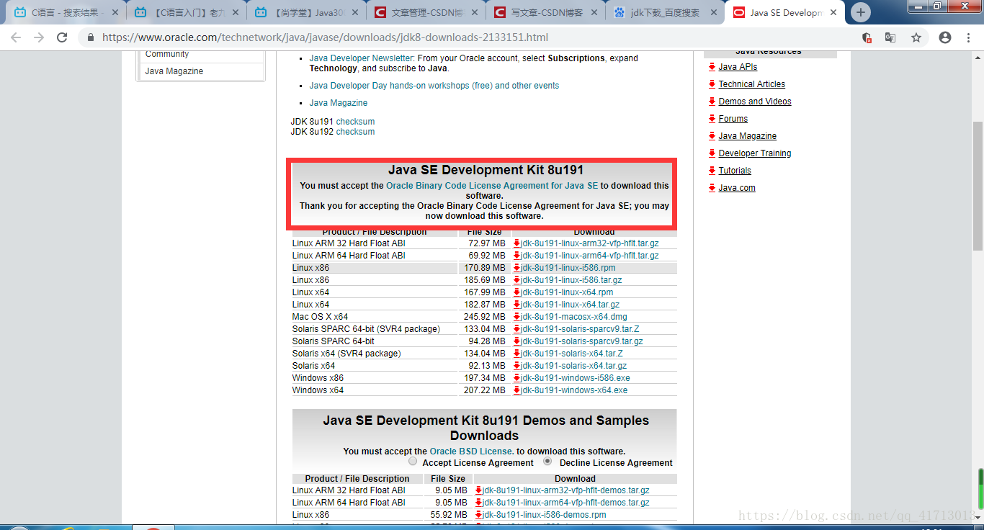Screen dimensions: 984x530
Task: Click the '207.22 MB' file size cell
Action: [486, 390]
